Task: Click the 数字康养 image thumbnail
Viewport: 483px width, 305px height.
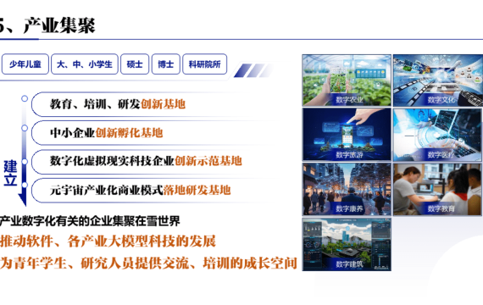Action: tap(347, 189)
